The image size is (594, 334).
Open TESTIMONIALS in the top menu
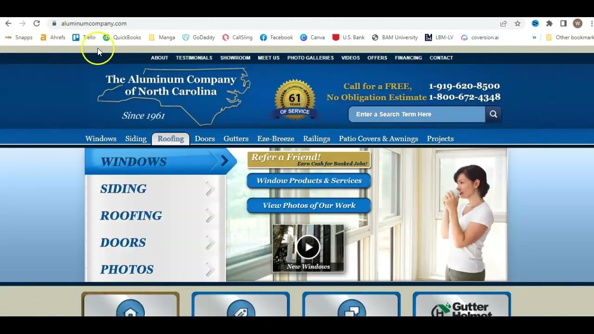click(194, 58)
